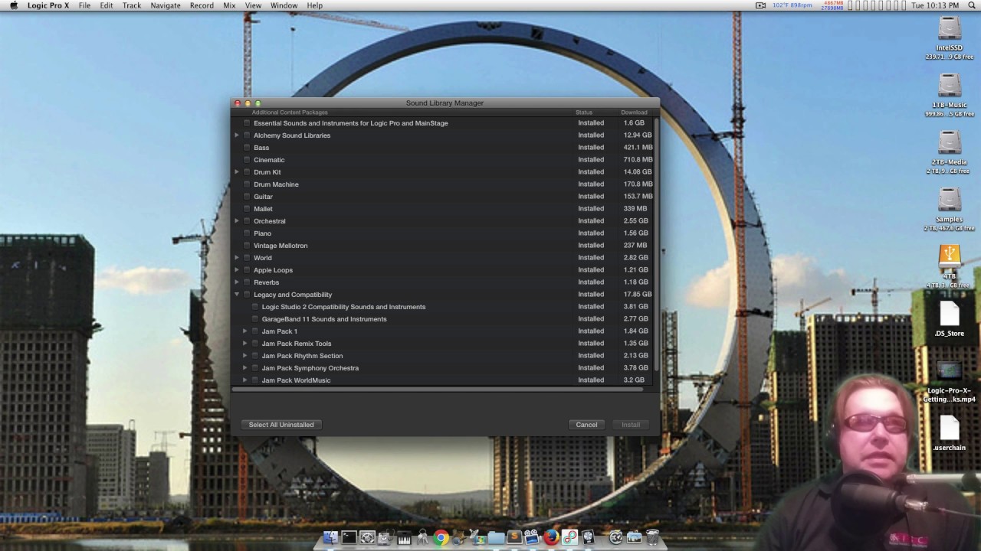981x551 pixels.
Task: Open the Track menu
Action: tap(132, 5)
